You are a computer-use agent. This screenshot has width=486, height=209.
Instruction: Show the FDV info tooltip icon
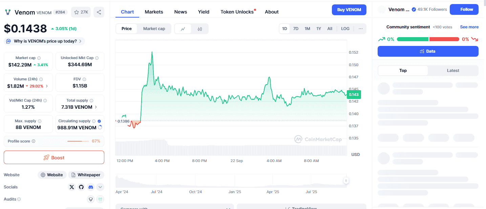(84, 79)
